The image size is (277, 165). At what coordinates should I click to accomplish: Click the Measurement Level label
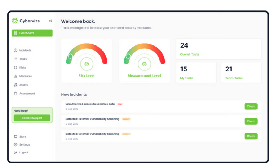tap(144, 75)
